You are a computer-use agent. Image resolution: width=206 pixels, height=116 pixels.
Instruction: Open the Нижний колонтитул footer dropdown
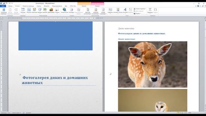tap(96, 11)
